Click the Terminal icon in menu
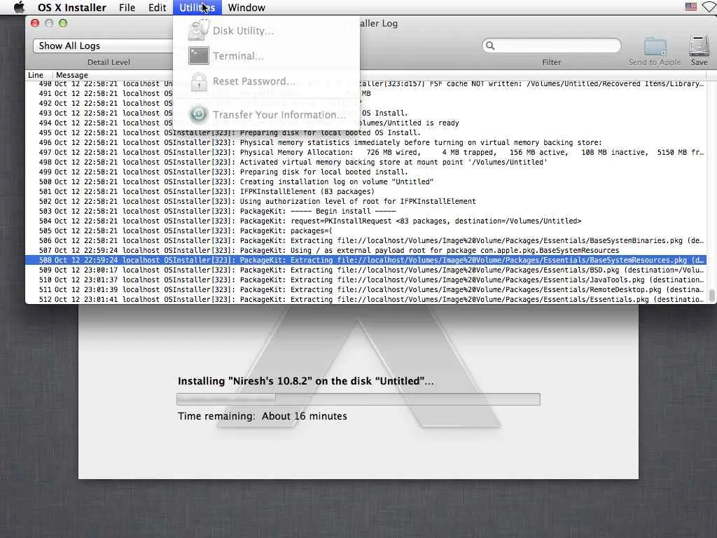 pyautogui.click(x=198, y=56)
